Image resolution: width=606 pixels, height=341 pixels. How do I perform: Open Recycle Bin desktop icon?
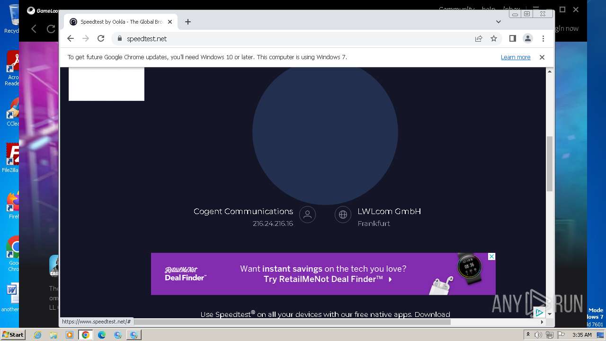pos(12,19)
